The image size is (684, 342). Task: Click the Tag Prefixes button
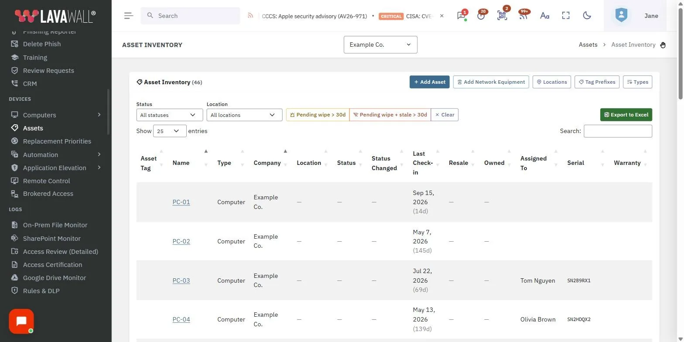[597, 82]
